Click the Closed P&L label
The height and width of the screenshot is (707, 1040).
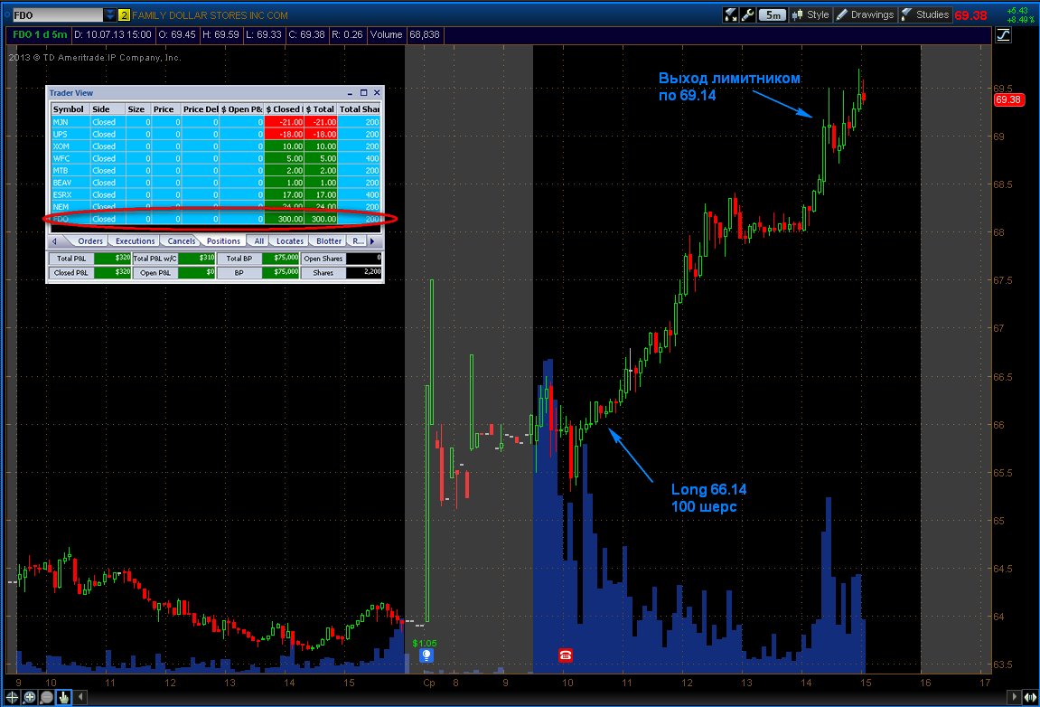[71, 273]
